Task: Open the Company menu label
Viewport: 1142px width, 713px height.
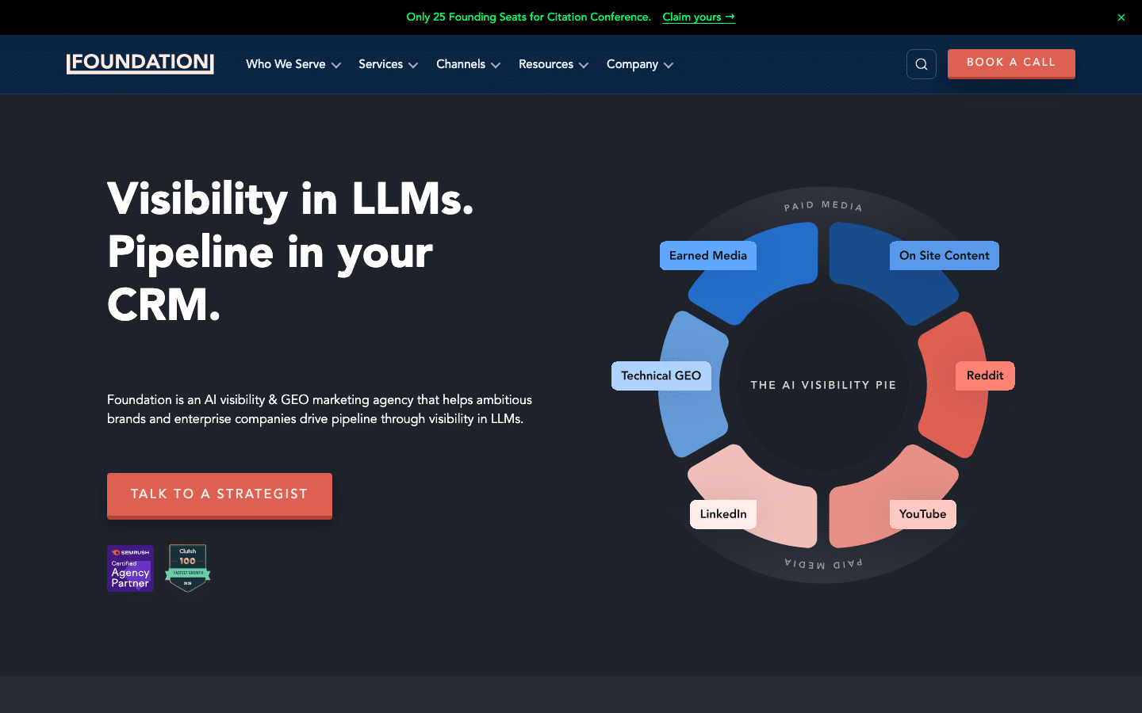Action: (x=632, y=64)
